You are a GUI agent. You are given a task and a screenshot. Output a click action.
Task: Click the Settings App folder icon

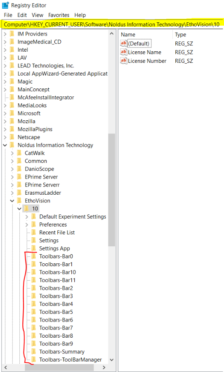point(34,248)
